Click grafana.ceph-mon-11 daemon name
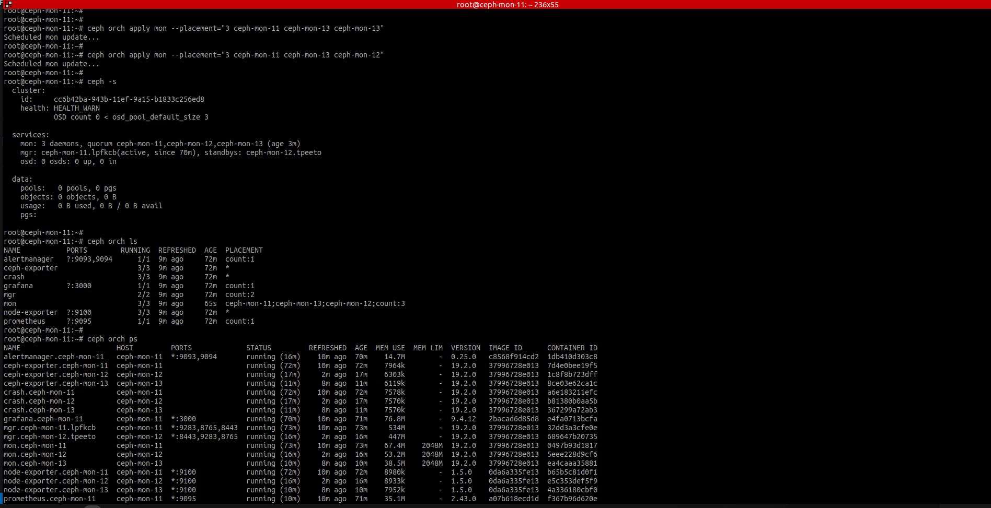This screenshot has height=508, width=991. point(43,419)
